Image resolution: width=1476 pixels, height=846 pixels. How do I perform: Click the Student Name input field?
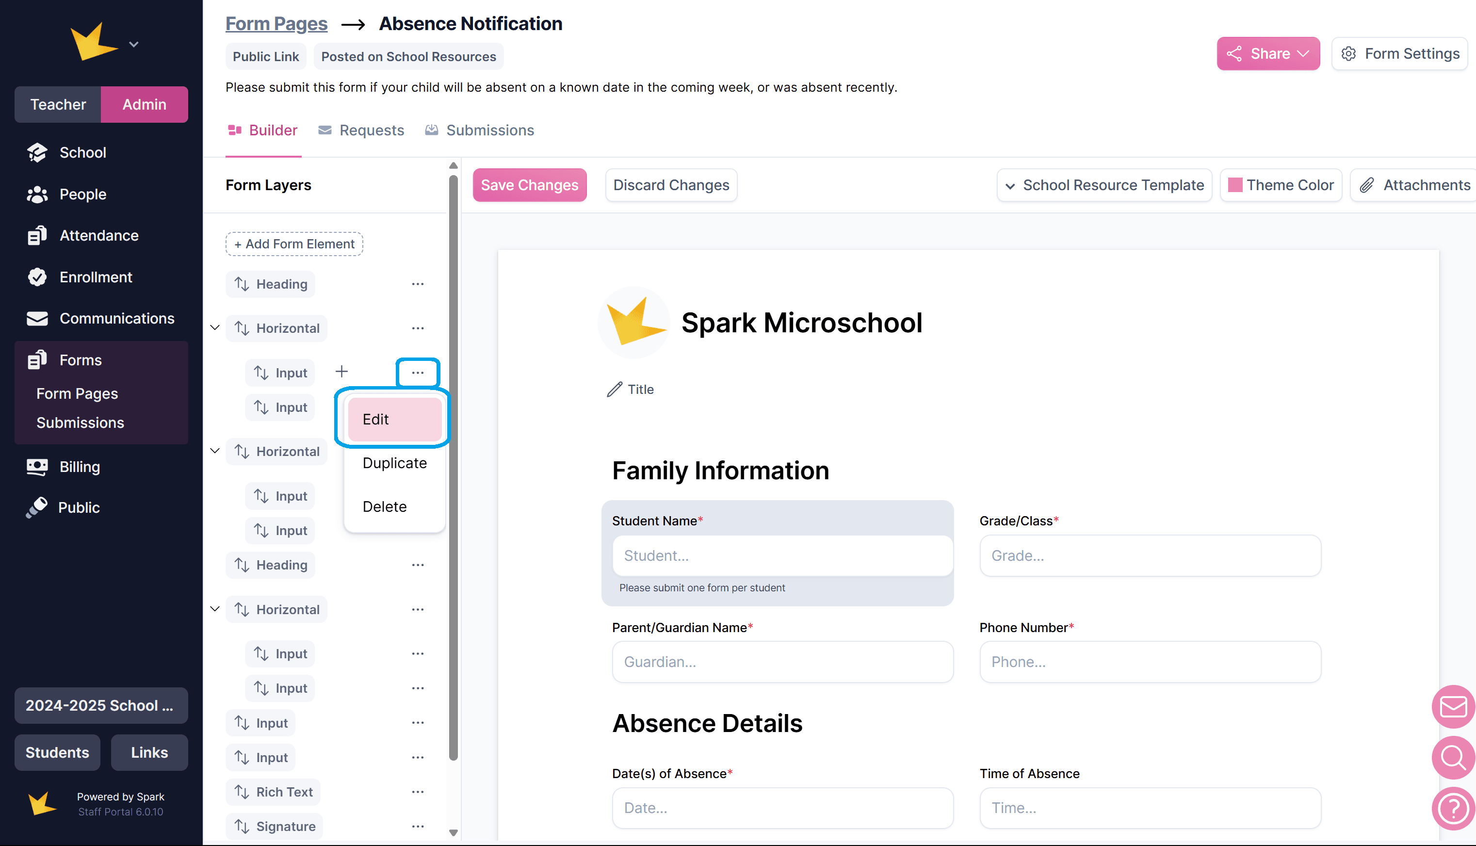(782, 555)
